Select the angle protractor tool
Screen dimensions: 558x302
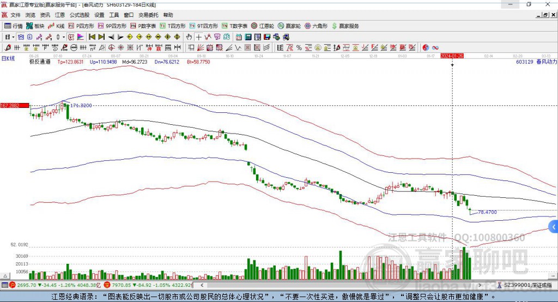click(102, 48)
